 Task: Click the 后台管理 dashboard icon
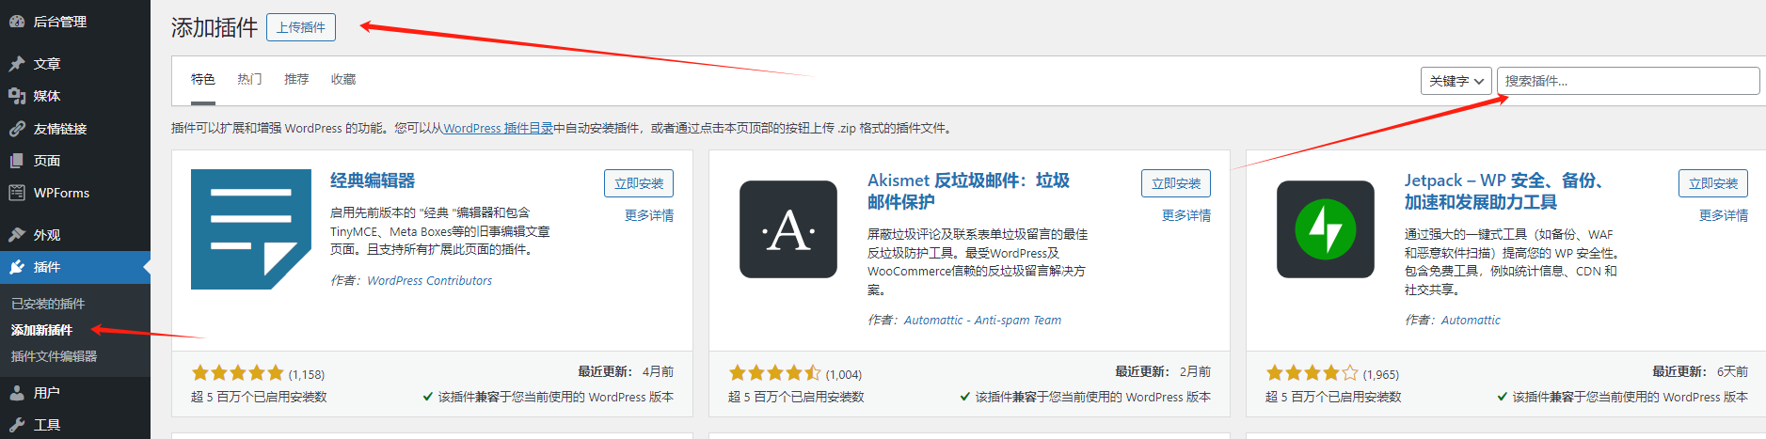click(17, 22)
